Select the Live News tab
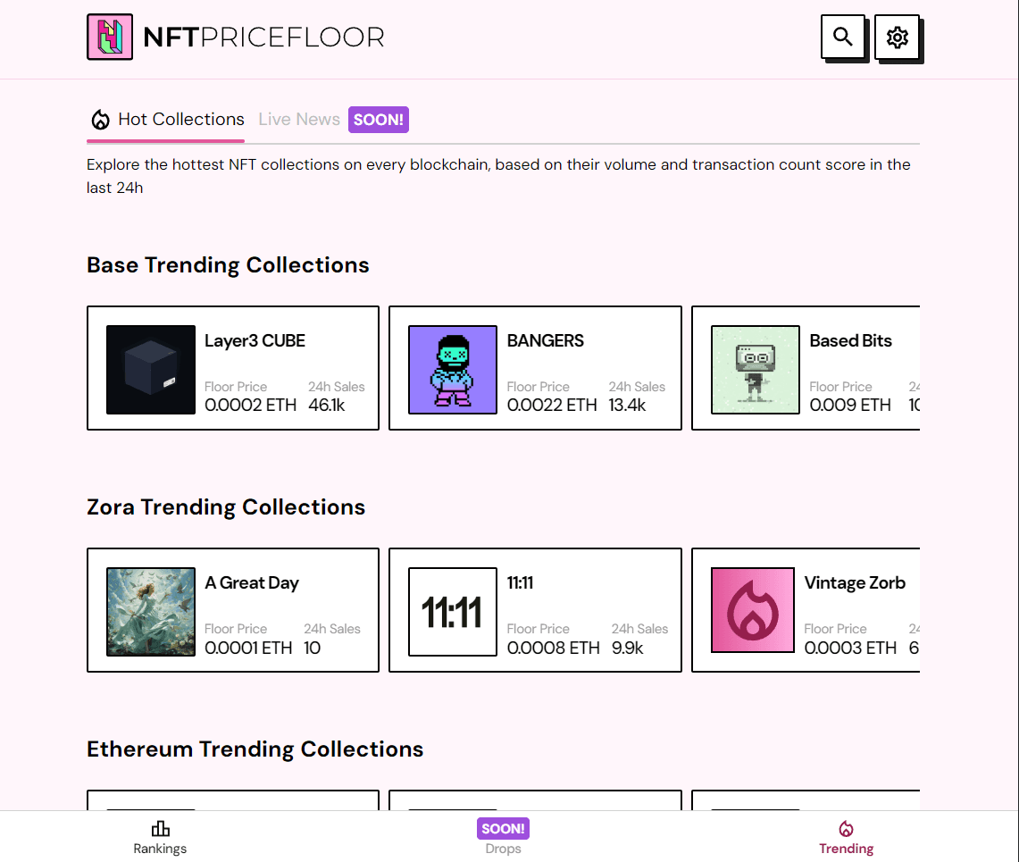Image resolution: width=1019 pixels, height=862 pixels. click(x=298, y=120)
